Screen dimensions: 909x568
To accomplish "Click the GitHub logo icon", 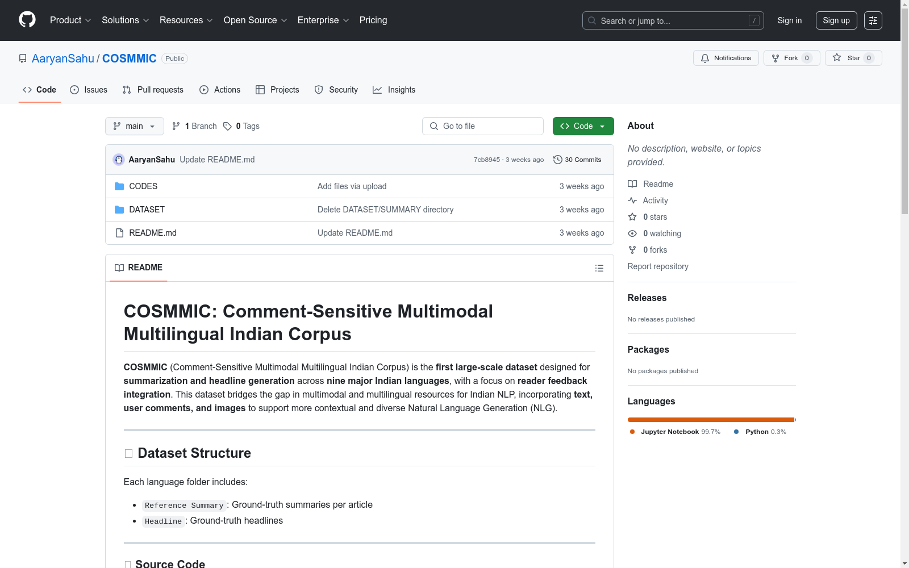I will (27, 20).
